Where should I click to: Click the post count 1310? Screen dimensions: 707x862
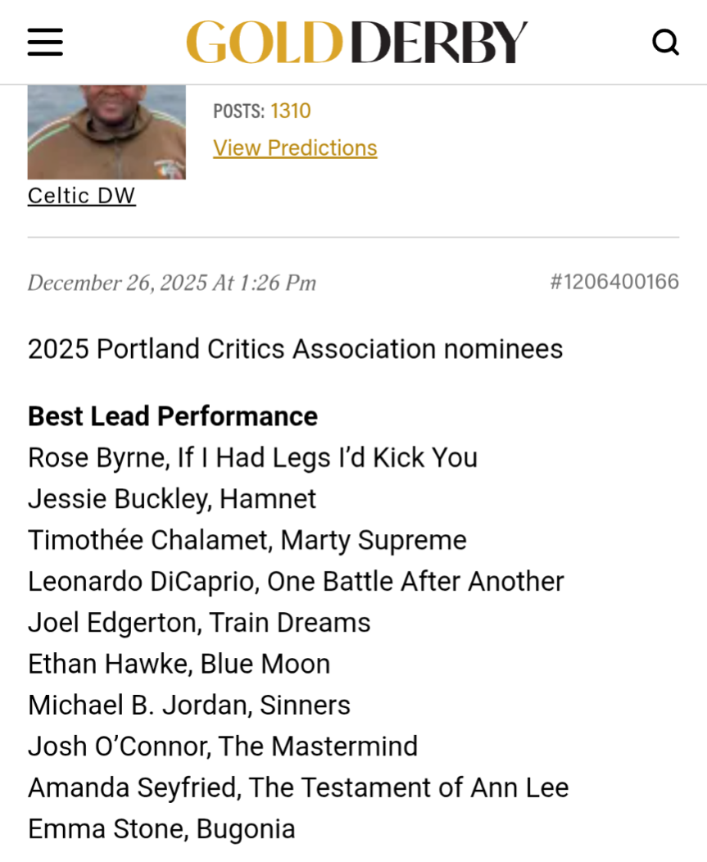click(x=291, y=111)
